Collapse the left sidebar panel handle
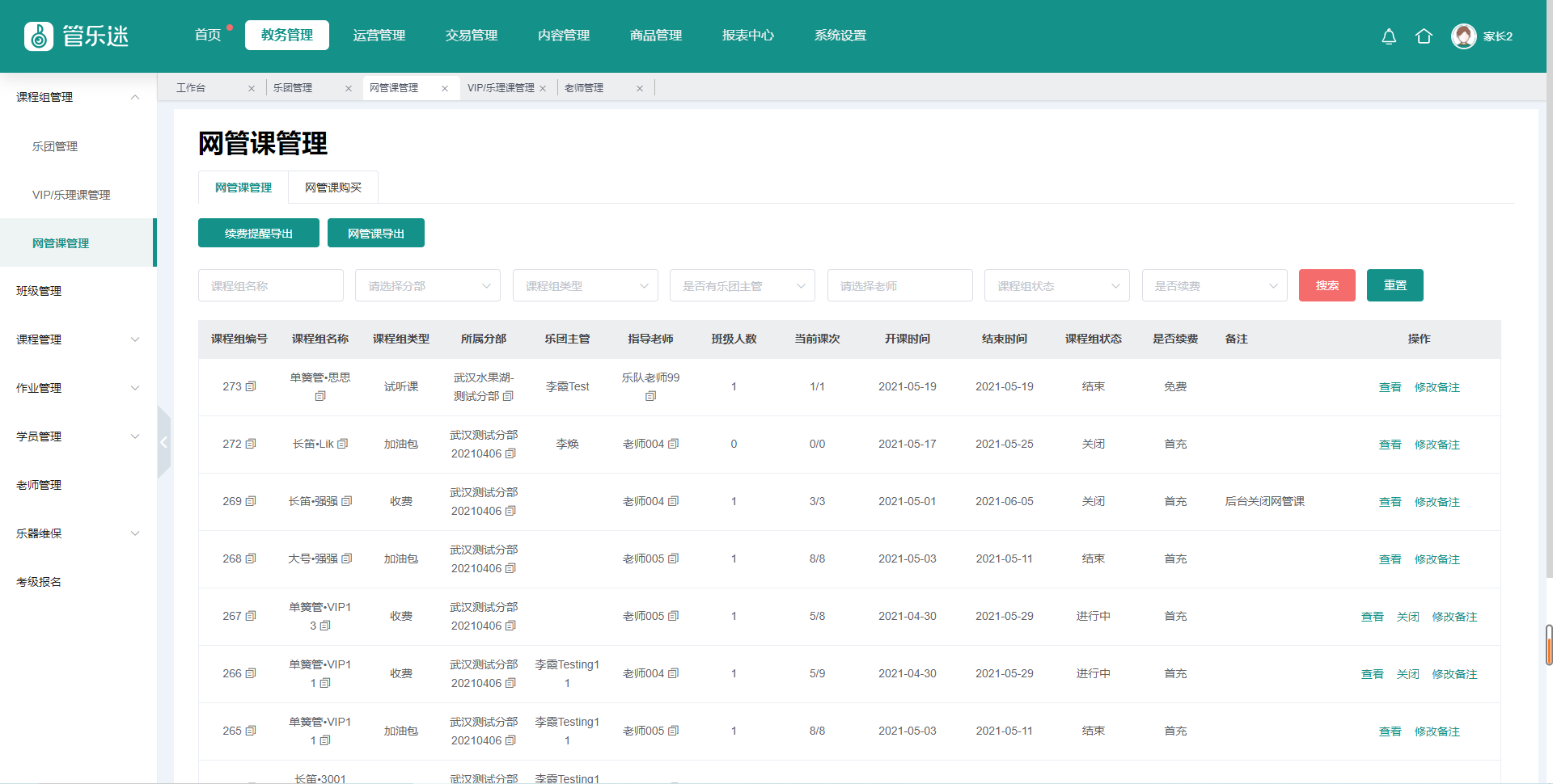1553x784 pixels. [163, 442]
